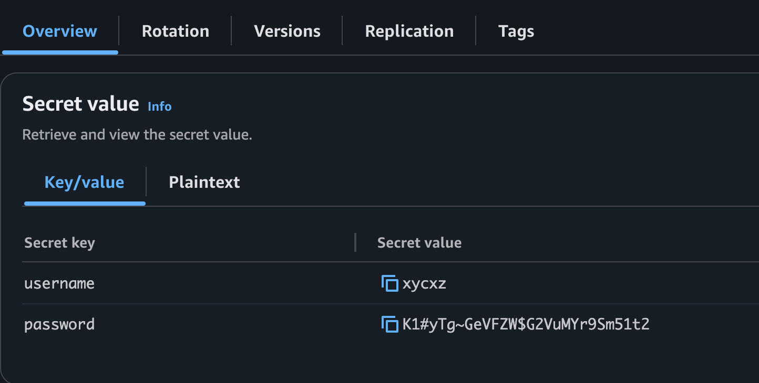Open the Info link beside Secret value
Image resolution: width=759 pixels, height=383 pixels.
tap(159, 107)
